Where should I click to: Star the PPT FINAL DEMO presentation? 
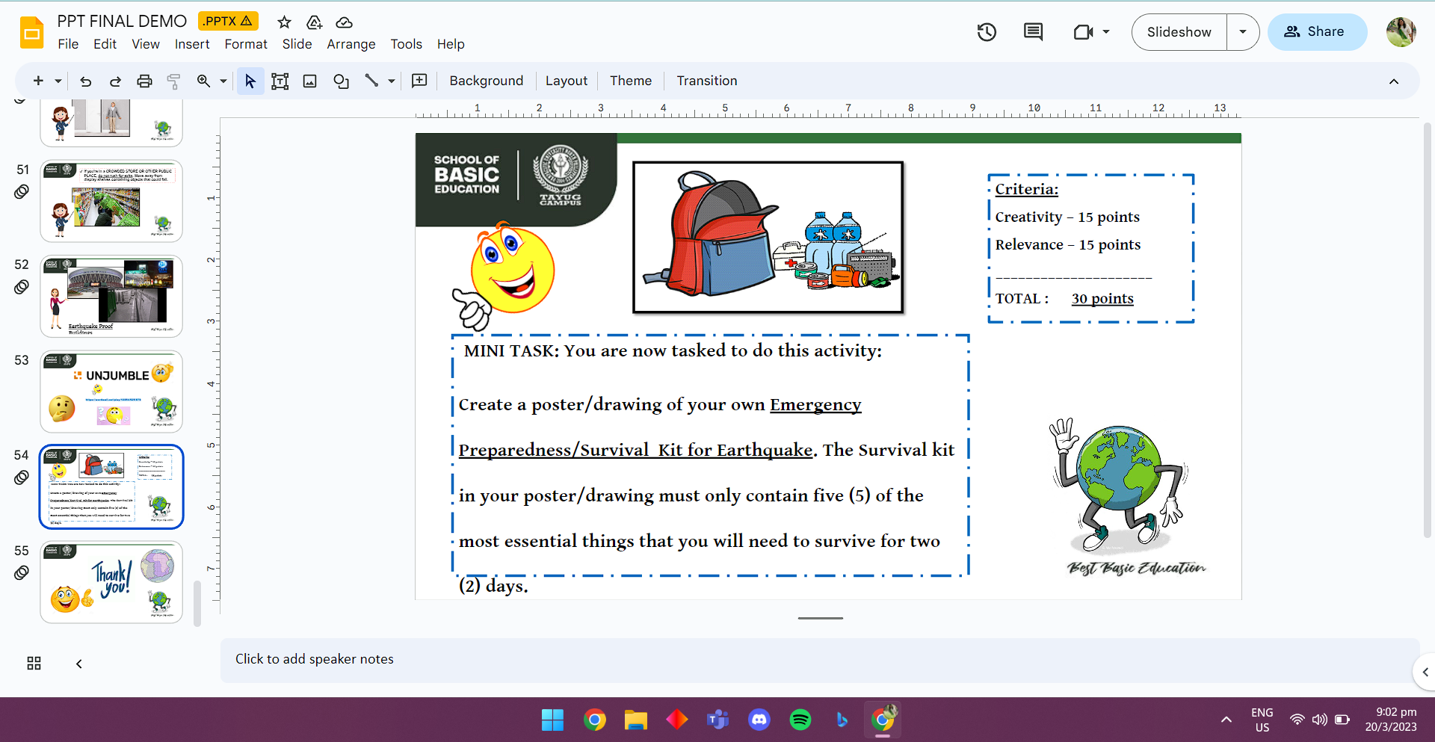[x=284, y=22]
